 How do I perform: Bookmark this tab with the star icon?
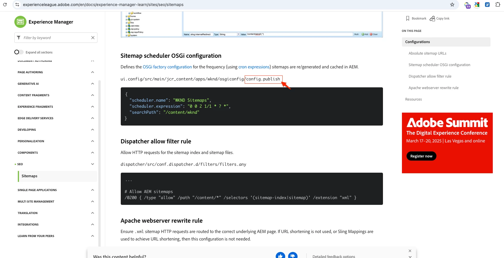[x=452, y=5]
